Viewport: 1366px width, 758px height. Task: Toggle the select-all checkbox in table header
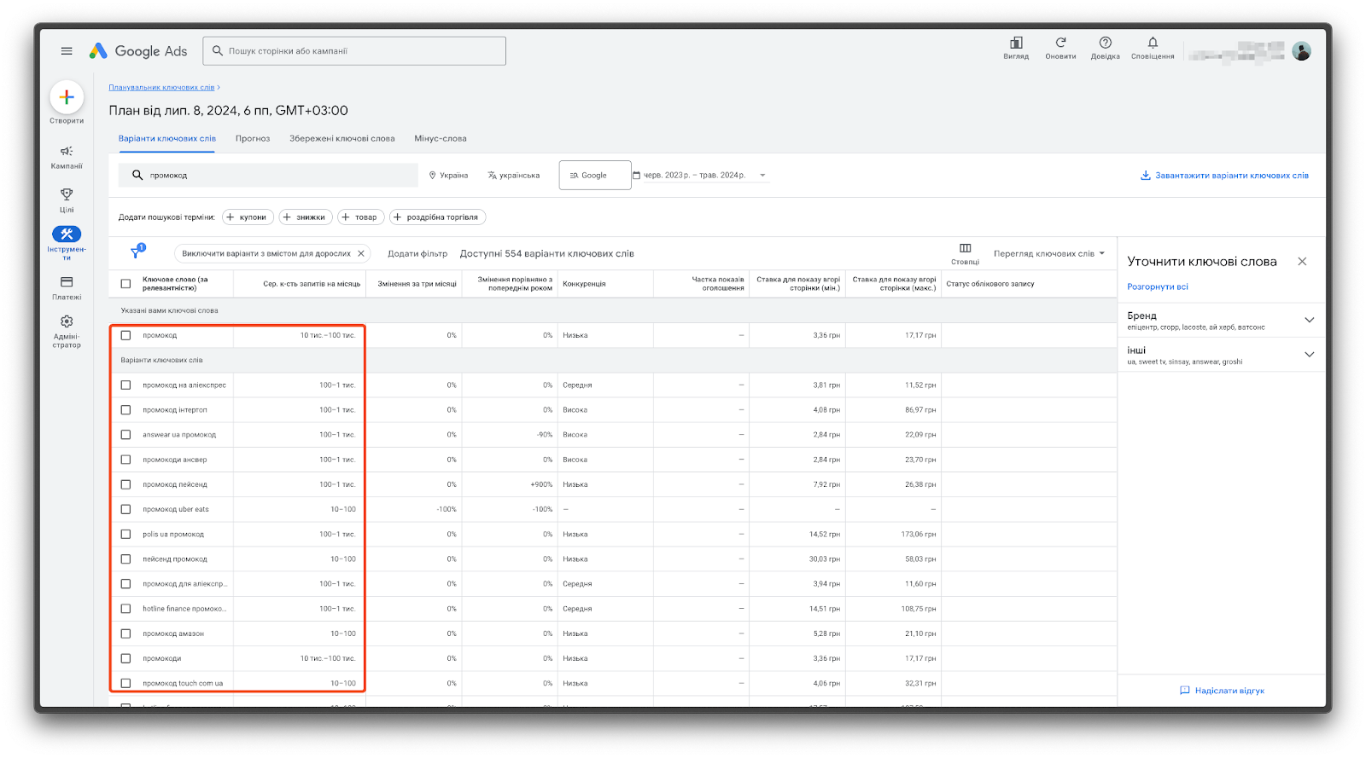click(126, 284)
